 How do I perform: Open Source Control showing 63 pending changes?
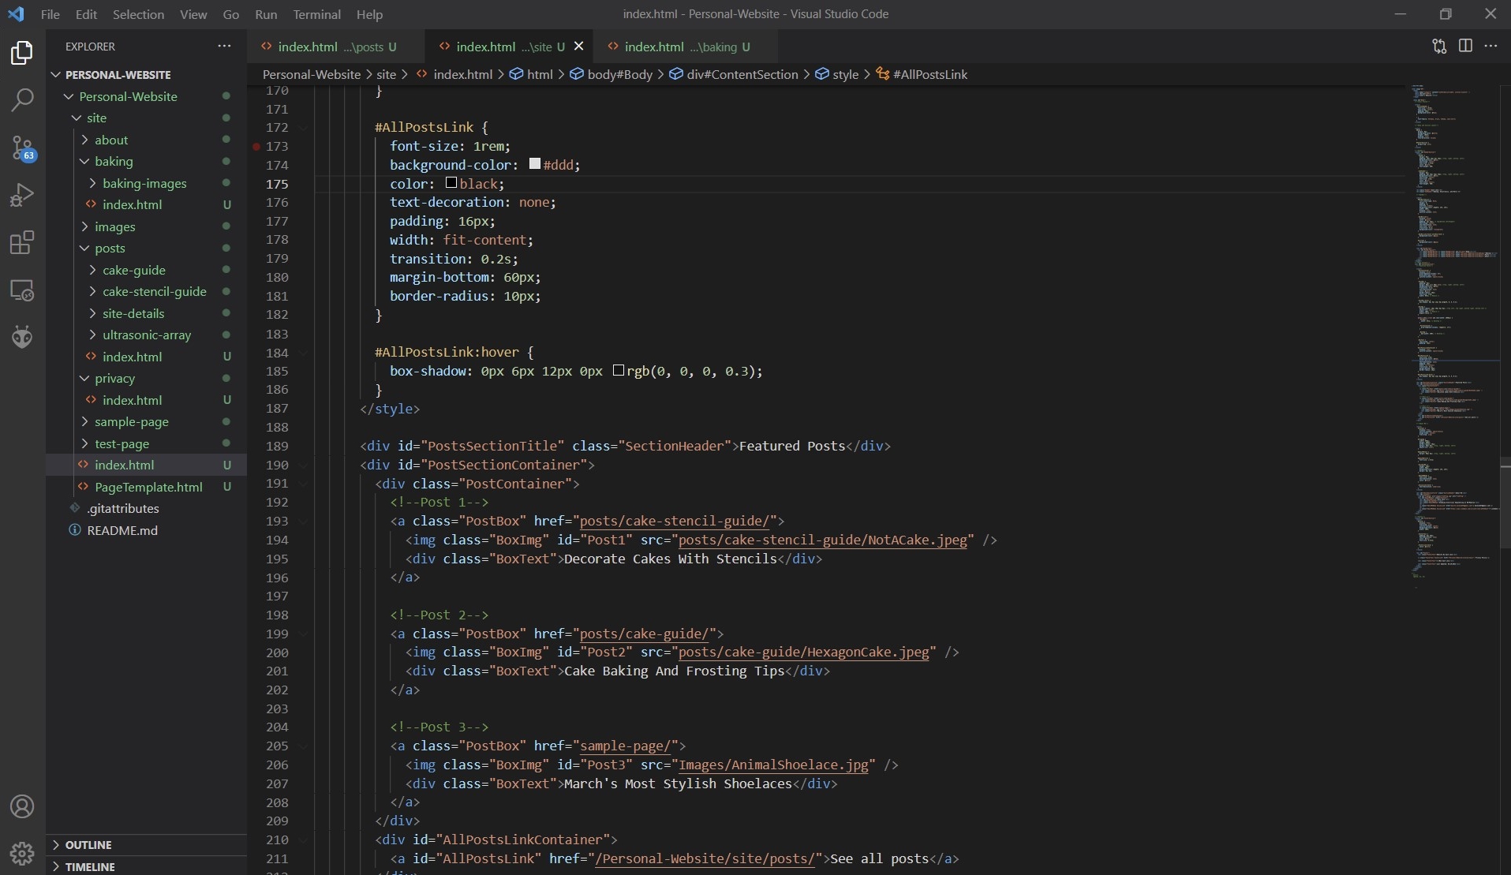[x=23, y=148]
